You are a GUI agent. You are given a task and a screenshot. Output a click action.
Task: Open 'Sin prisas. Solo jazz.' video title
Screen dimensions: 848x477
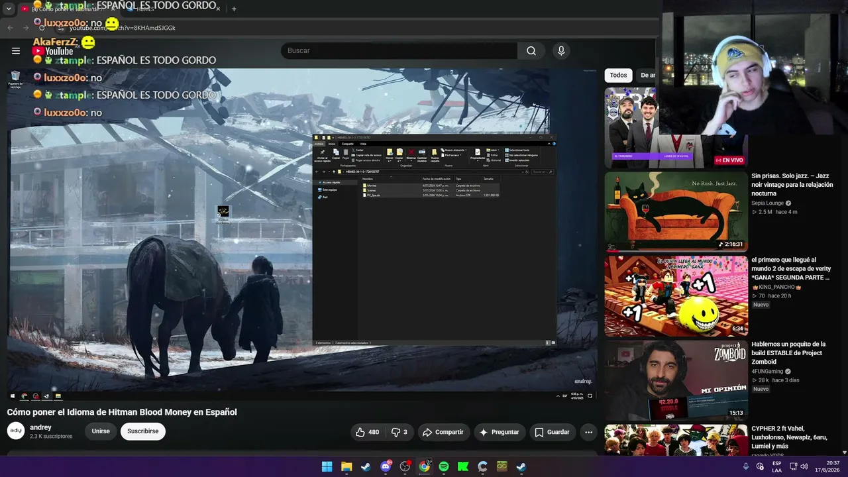pos(792,185)
